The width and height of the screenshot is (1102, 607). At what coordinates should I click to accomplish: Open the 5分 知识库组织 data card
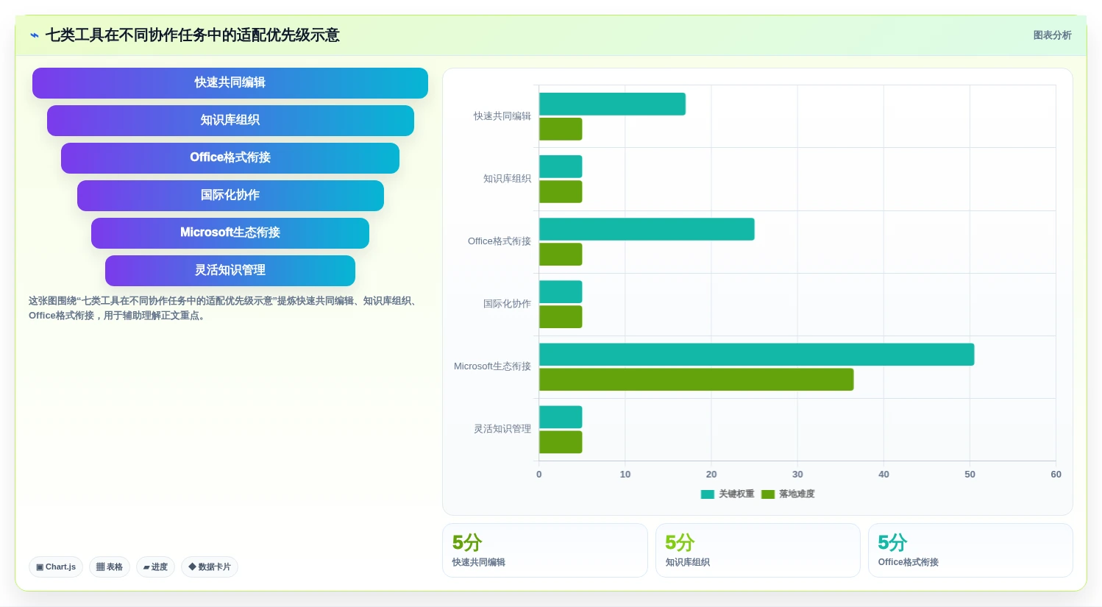758,550
